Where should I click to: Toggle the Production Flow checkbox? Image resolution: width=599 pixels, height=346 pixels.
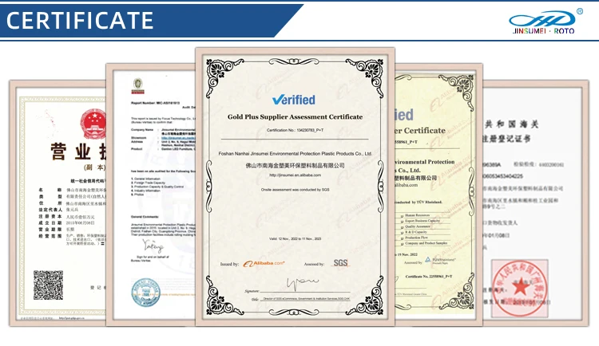tap(402, 238)
